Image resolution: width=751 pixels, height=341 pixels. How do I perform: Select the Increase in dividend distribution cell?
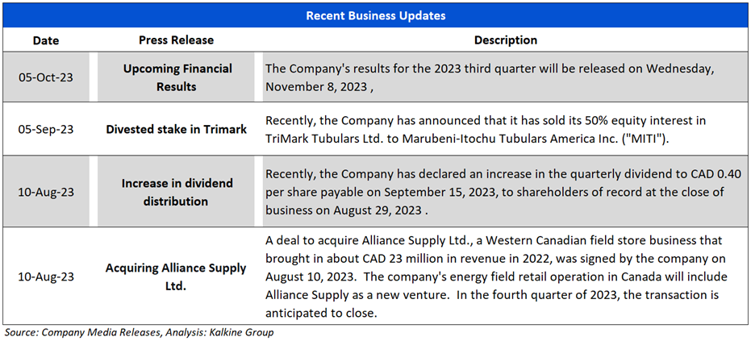click(x=176, y=192)
